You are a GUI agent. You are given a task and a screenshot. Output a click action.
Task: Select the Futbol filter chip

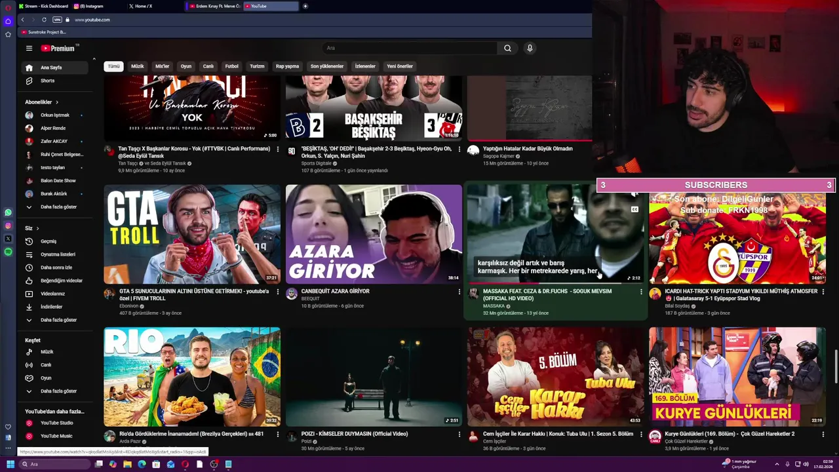coord(232,66)
